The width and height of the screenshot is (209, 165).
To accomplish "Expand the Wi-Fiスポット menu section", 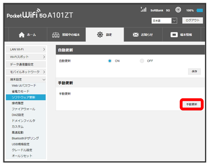I will tap(26, 57).
